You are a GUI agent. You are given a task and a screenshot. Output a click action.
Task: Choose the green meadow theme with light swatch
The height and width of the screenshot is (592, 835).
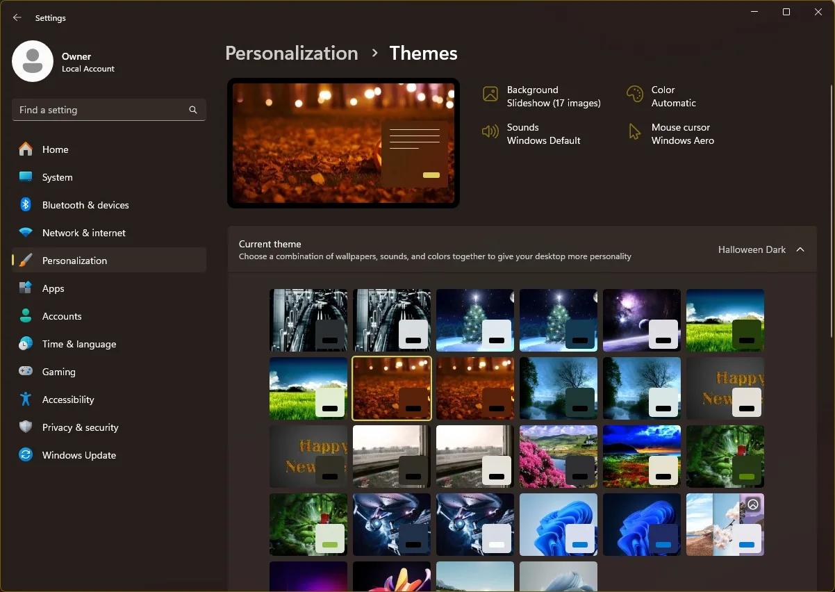coord(308,388)
